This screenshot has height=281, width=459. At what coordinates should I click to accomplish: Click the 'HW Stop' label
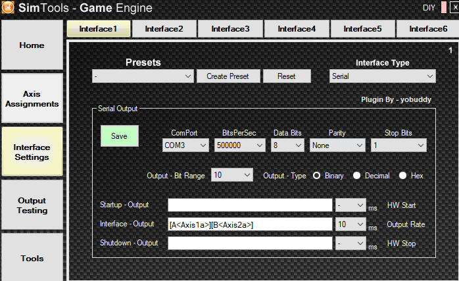point(401,243)
